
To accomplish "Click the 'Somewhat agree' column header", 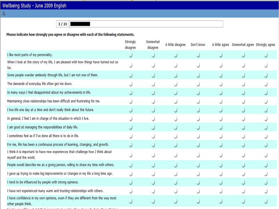I will tap(243, 45).
